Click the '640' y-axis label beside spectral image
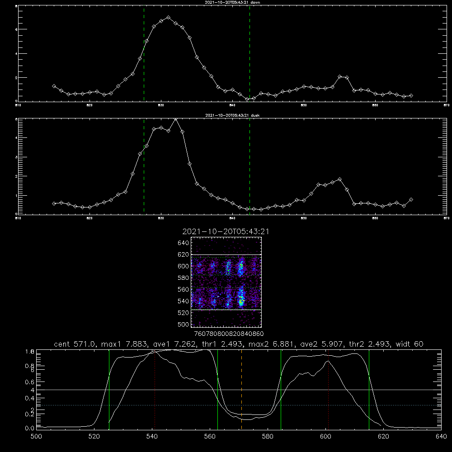 184,243
